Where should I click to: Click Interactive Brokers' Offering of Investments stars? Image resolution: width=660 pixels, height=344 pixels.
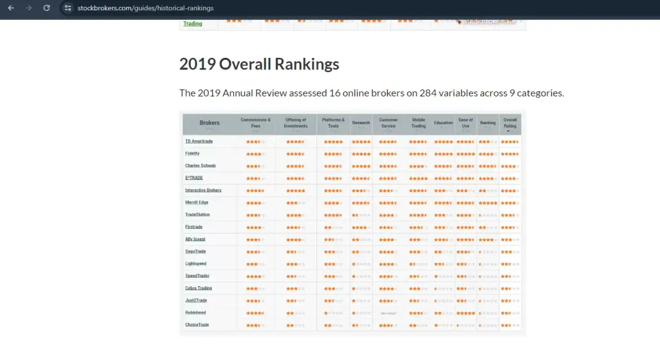point(295,191)
